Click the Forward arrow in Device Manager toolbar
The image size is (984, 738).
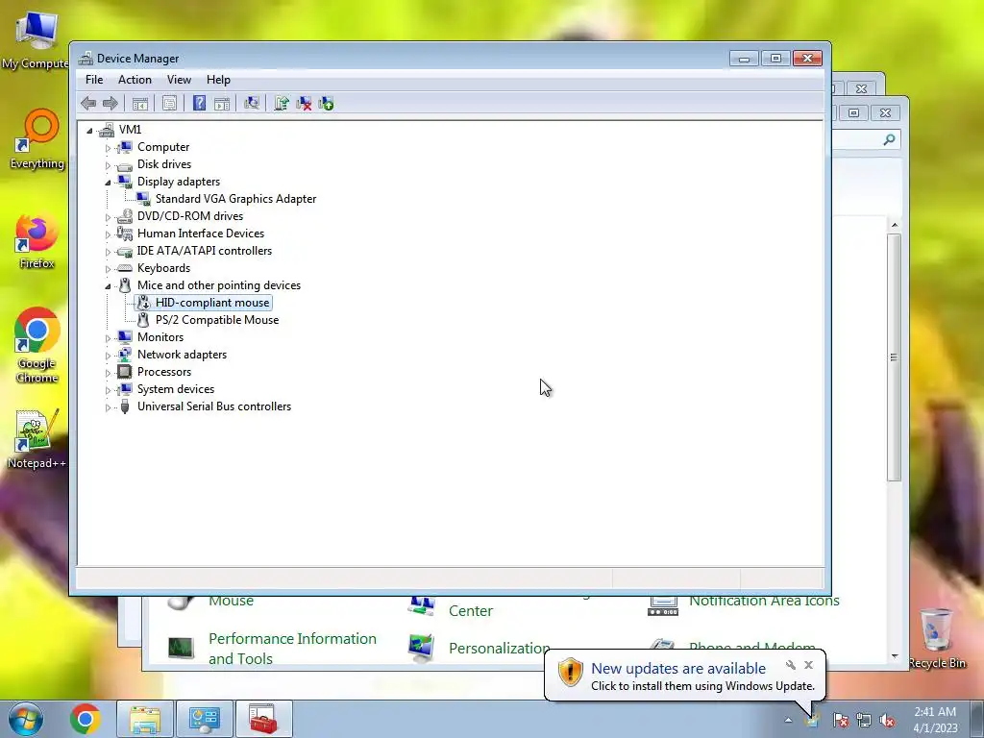pos(111,104)
